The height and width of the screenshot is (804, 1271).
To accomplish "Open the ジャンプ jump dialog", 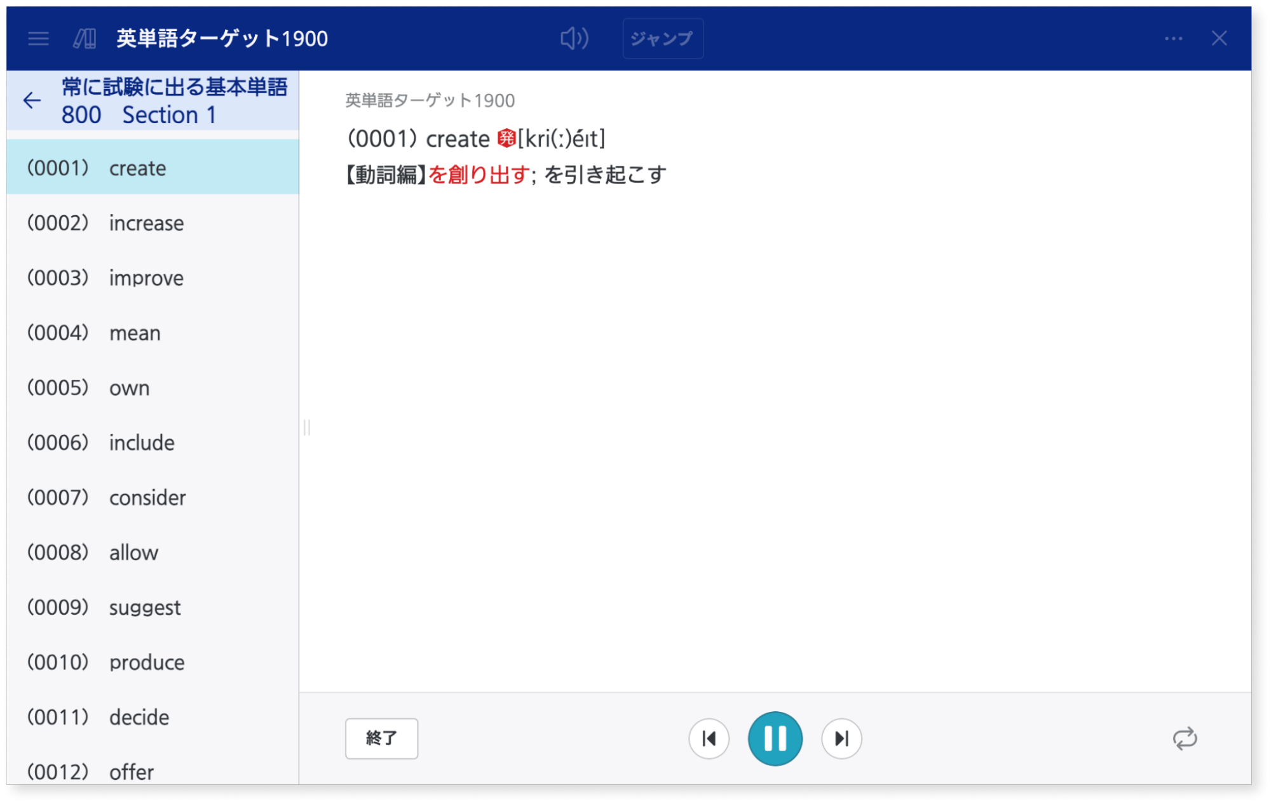I will 662,38.
